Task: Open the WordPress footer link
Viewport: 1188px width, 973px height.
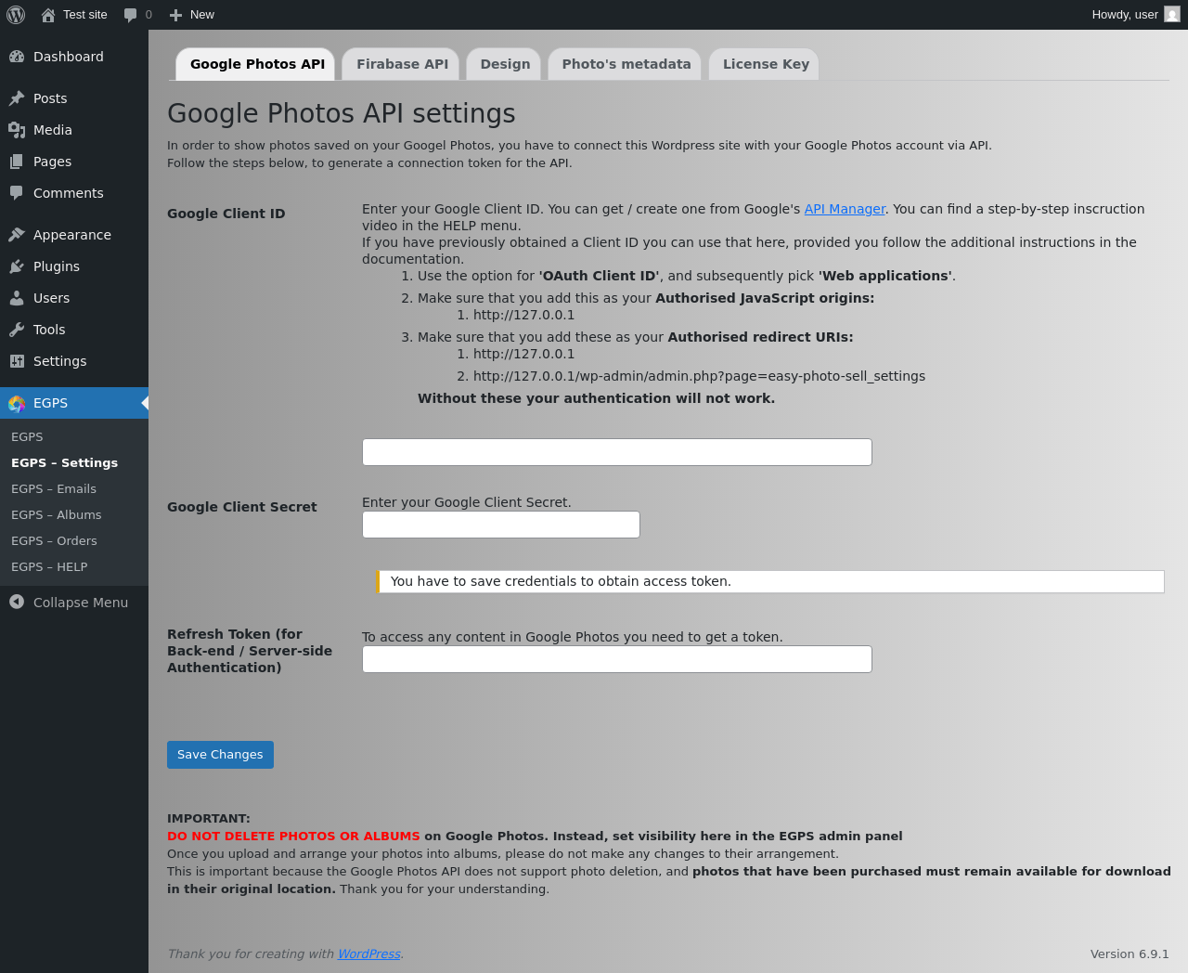Action: [368, 954]
